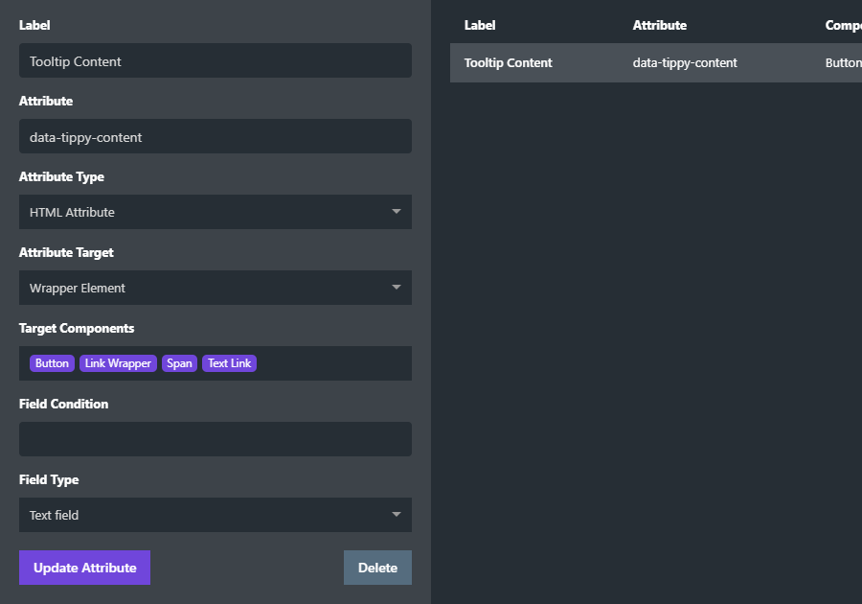
Task: Click the Attribute column header in table
Action: (x=660, y=25)
